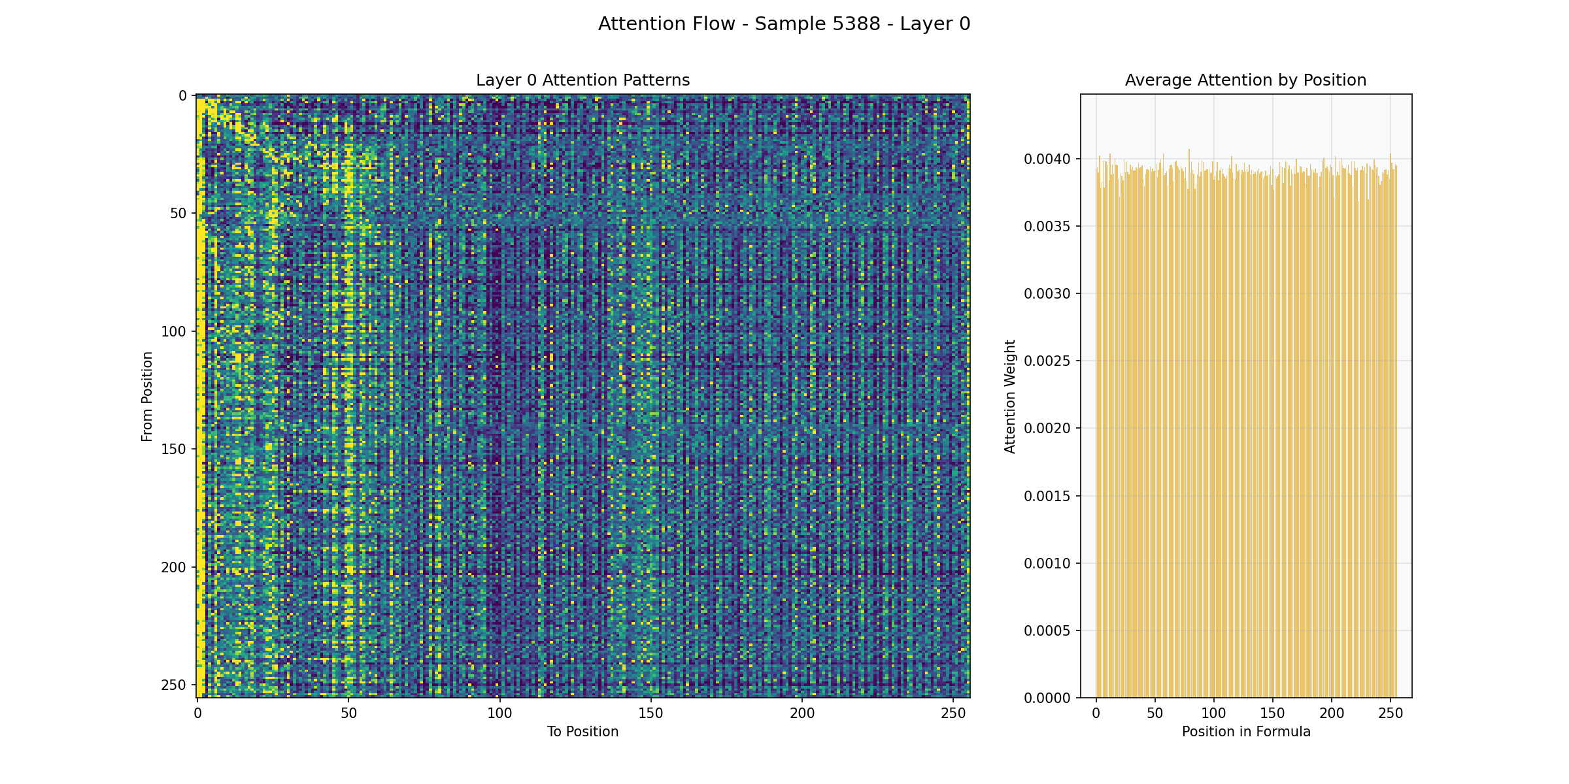Click heatmap y-axis tick label 50
The width and height of the screenshot is (1569, 784).
click(177, 214)
